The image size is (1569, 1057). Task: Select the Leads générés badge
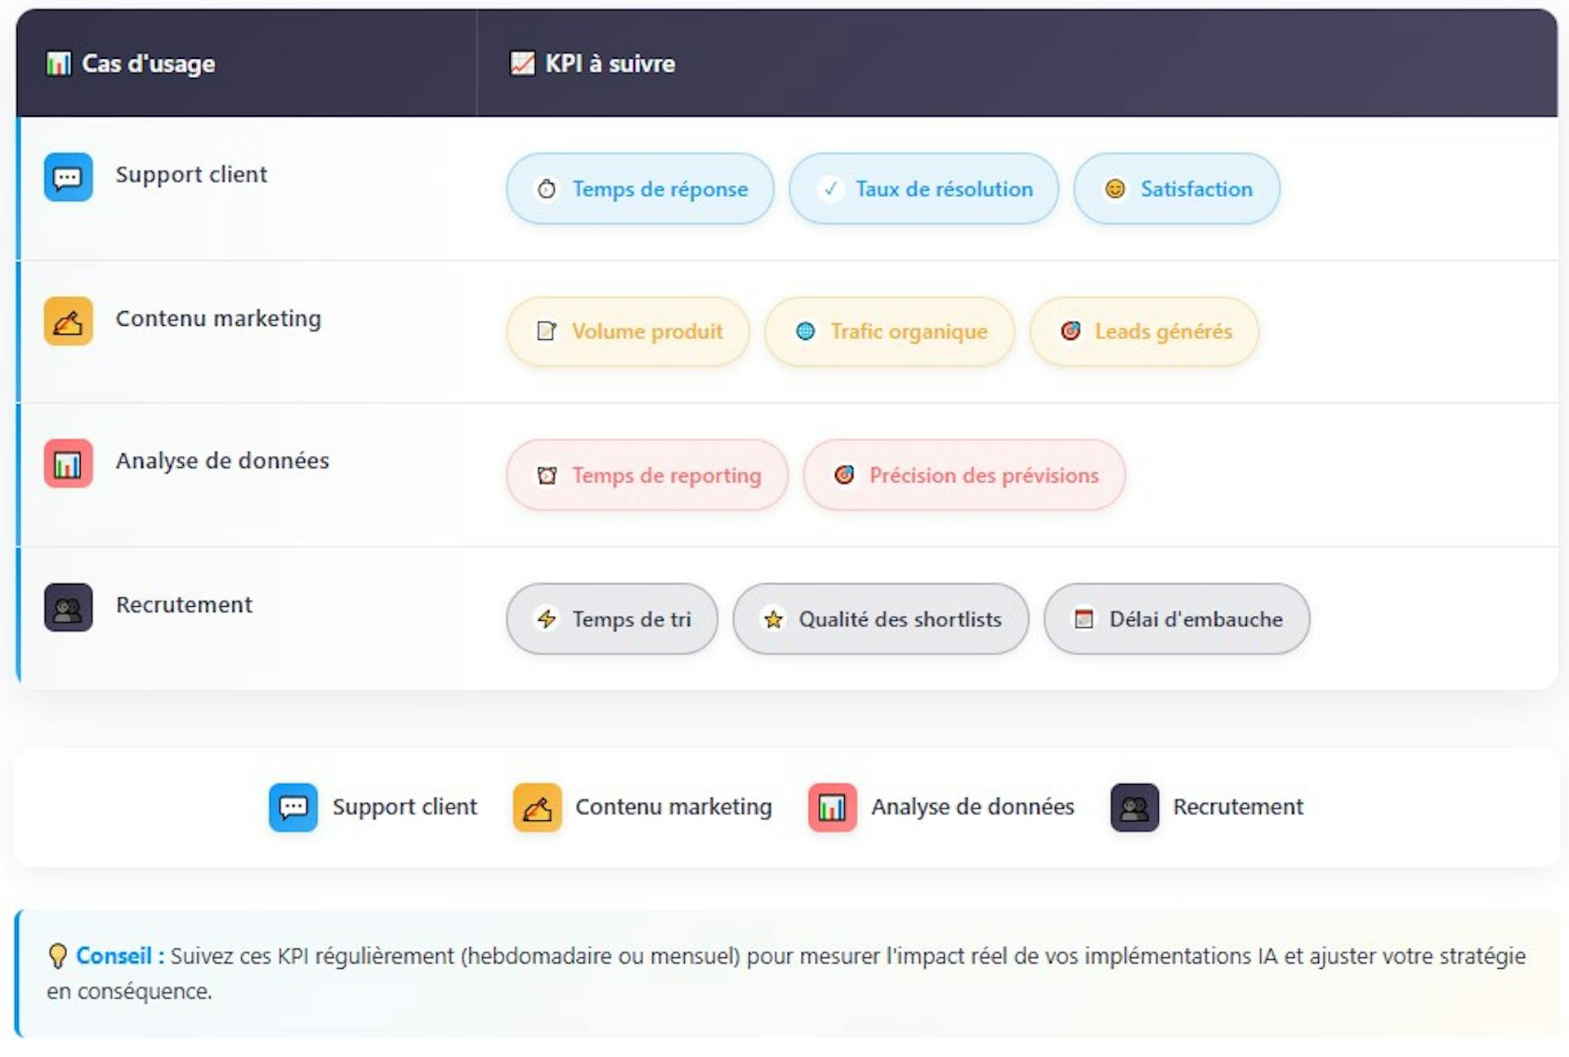tap(1144, 332)
